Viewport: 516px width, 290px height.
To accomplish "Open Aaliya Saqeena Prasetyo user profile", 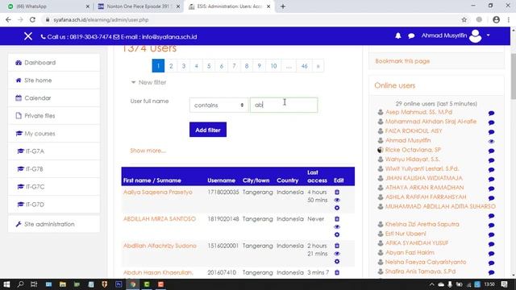I will coord(158,192).
